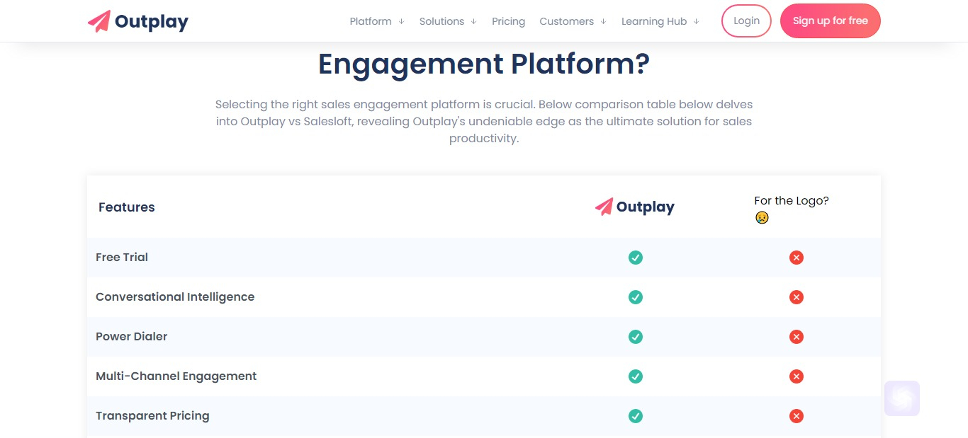Screen dimensions: 968x438
Task: Click green check for Multi-Channel Engagement
Action: click(x=636, y=376)
